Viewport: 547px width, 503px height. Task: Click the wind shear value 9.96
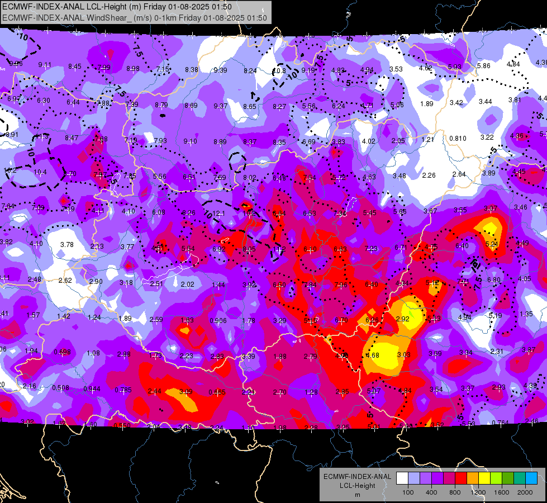pyautogui.click(x=16, y=64)
